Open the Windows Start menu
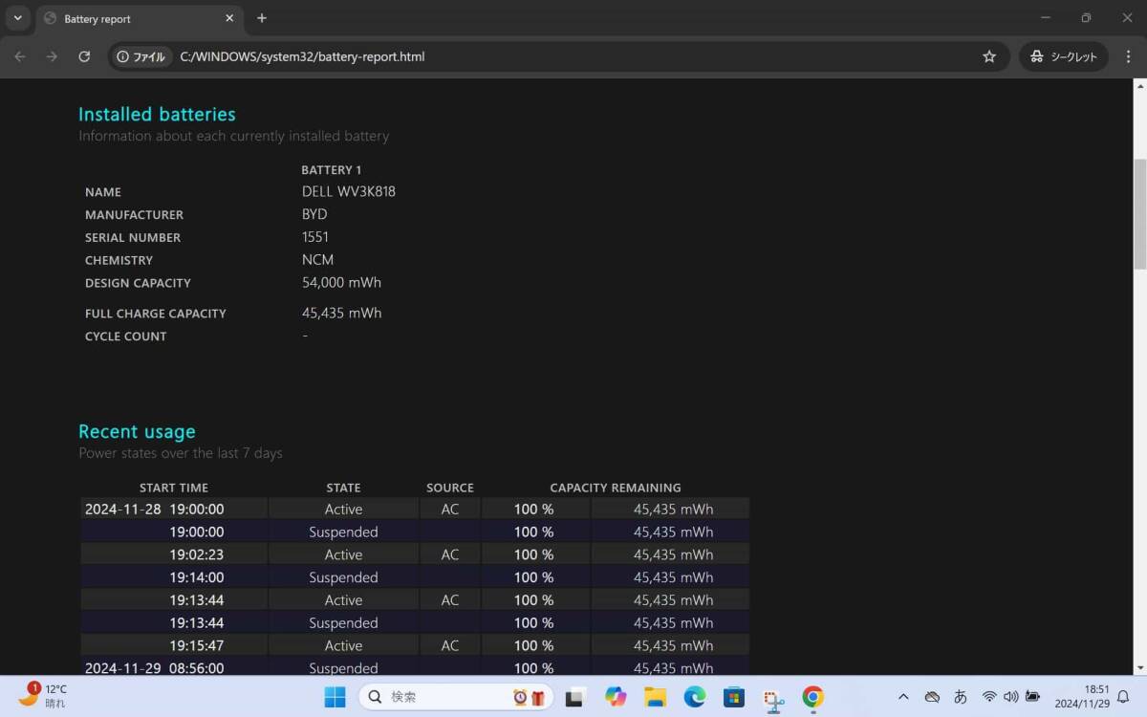The image size is (1147, 717). click(x=335, y=697)
